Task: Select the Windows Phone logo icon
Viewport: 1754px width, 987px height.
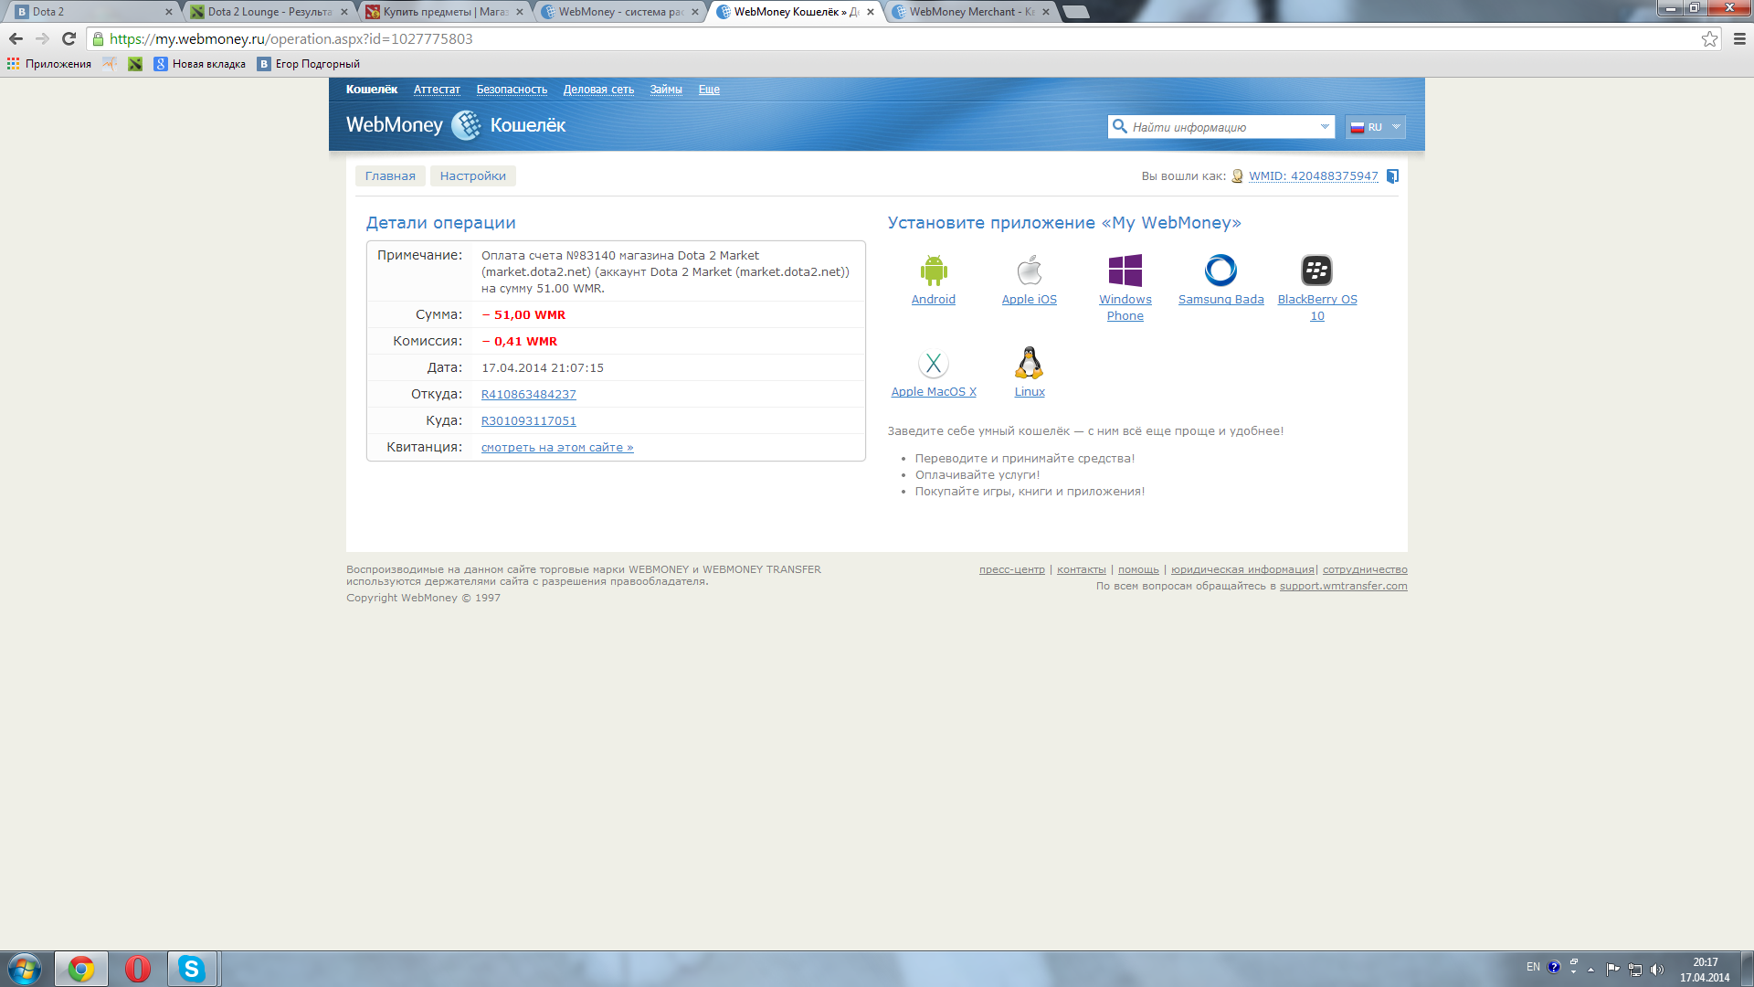Action: tap(1125, 271)
